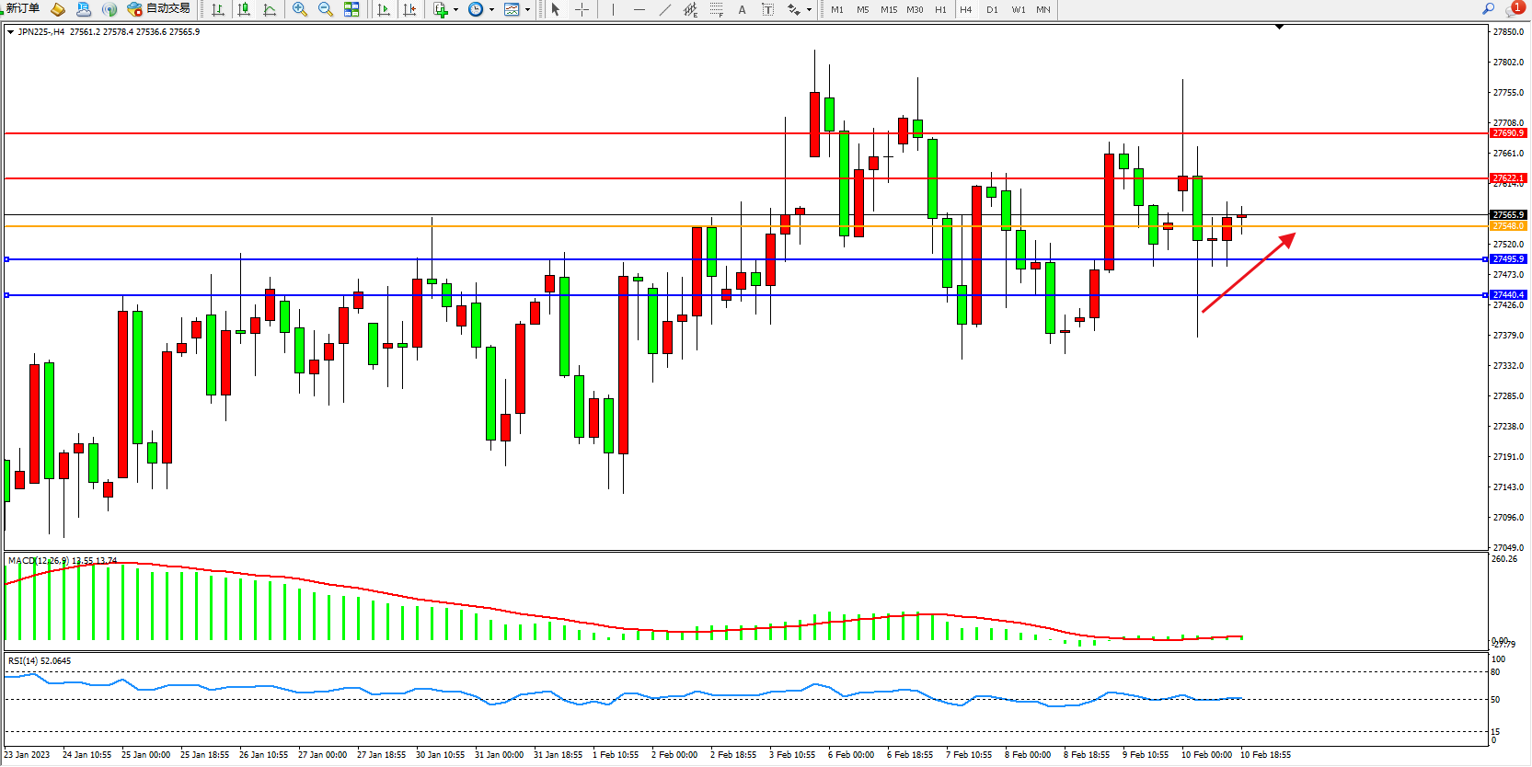Enable chart shift toggle
This screenshot has height=767, width=1532.
tap(409, 9)
